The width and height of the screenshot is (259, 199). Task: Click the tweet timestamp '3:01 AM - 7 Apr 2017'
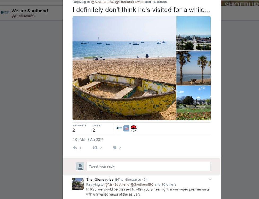click(x=87, y=139)
